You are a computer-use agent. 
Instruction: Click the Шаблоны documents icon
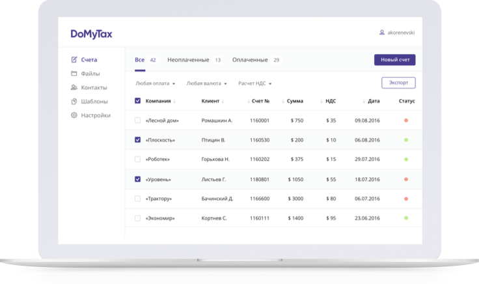[74, 101]
